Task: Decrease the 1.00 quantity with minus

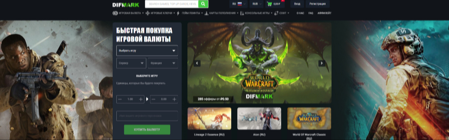Action: point(120,99)
